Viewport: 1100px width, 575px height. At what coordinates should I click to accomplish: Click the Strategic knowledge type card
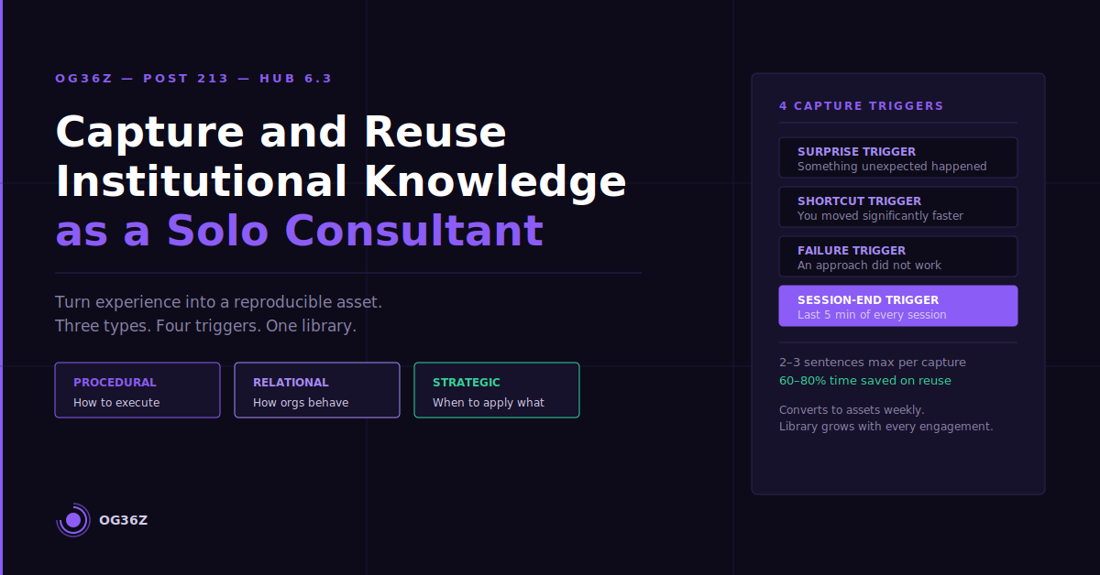click(496, 390)
